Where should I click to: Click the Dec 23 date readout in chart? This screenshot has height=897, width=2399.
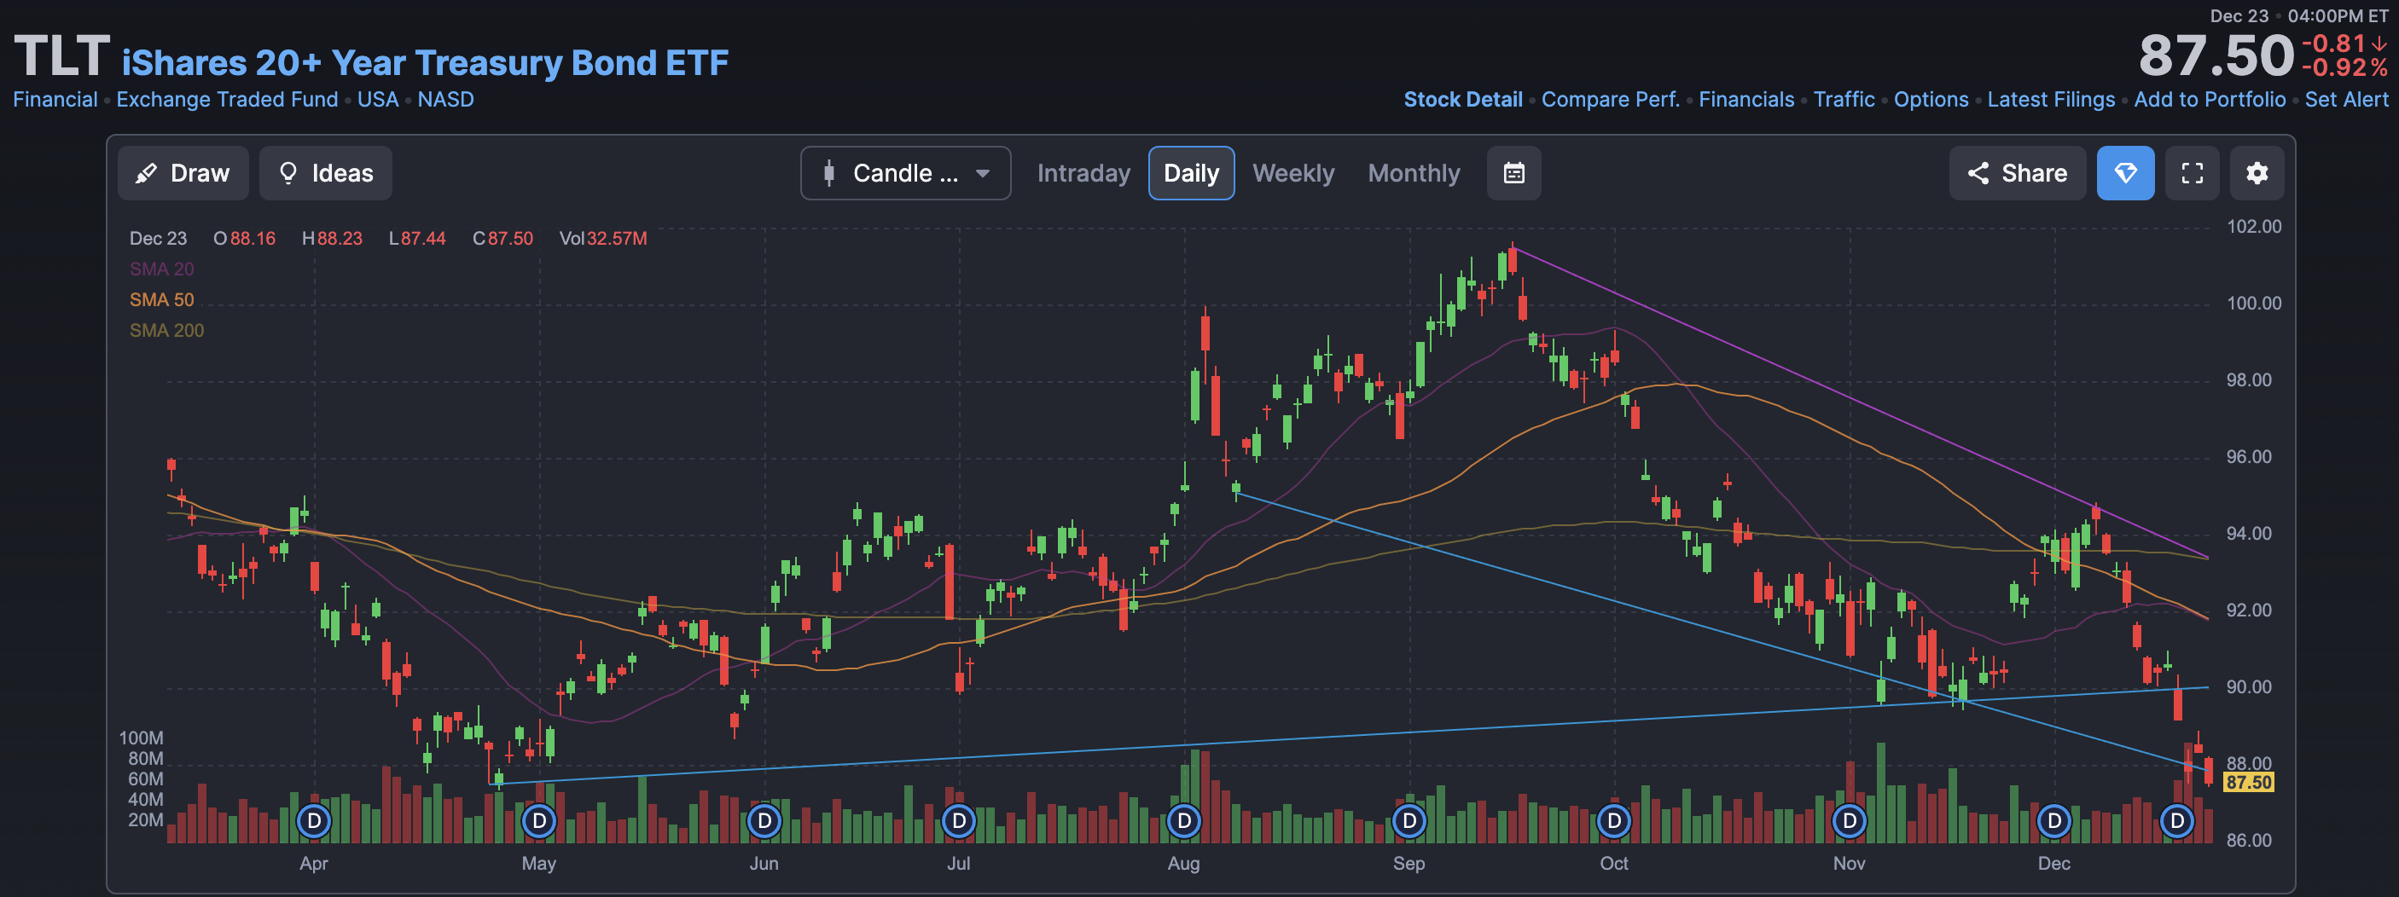pos(159,238)
